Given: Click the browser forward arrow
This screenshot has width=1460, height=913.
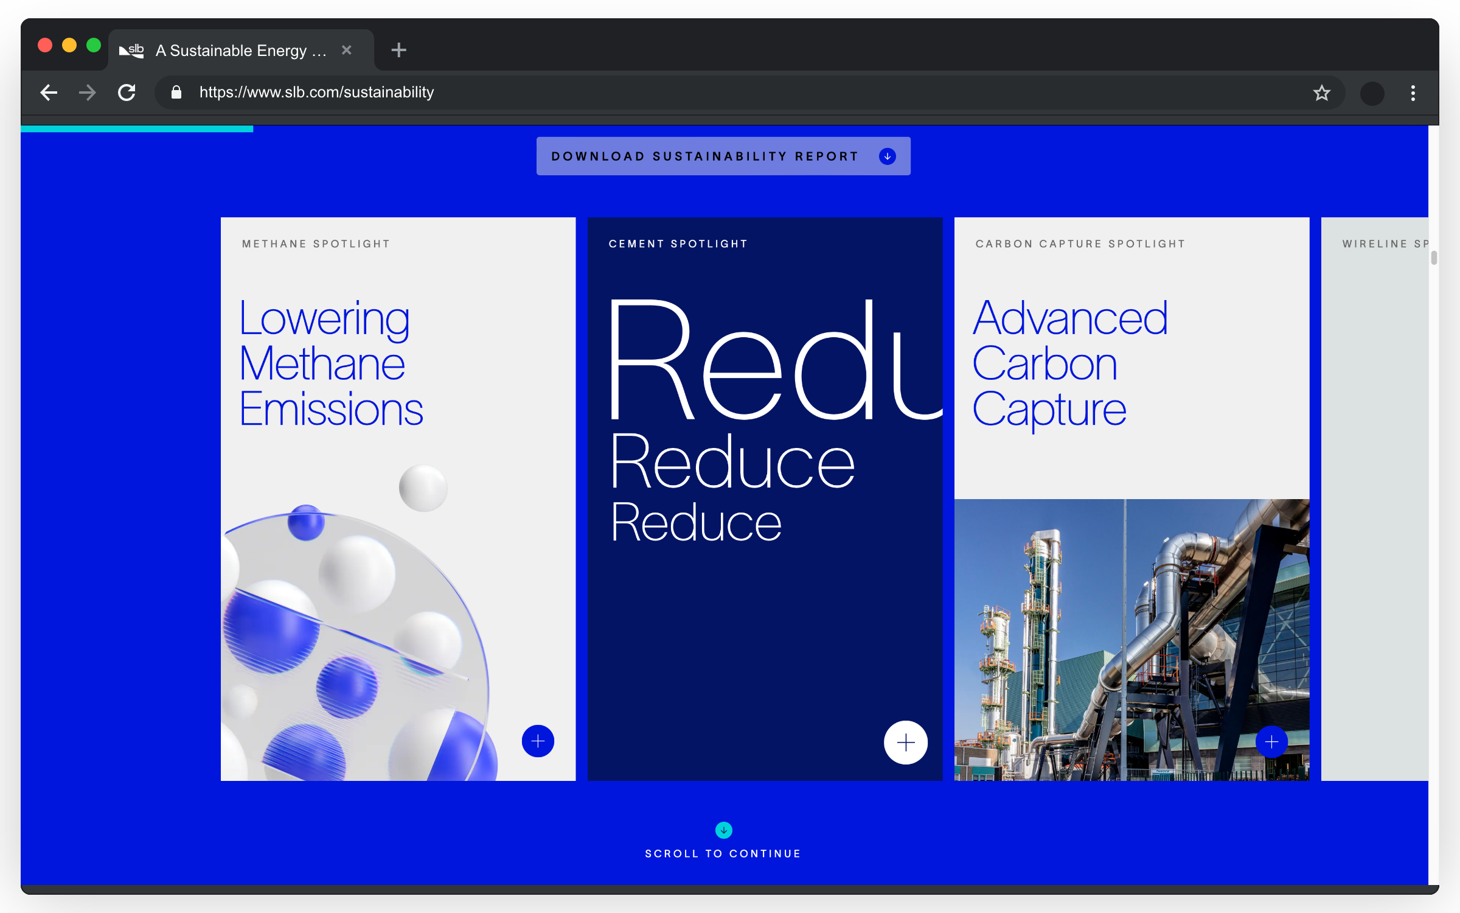Looking at the screenshot, I should [x=88, y=93].
